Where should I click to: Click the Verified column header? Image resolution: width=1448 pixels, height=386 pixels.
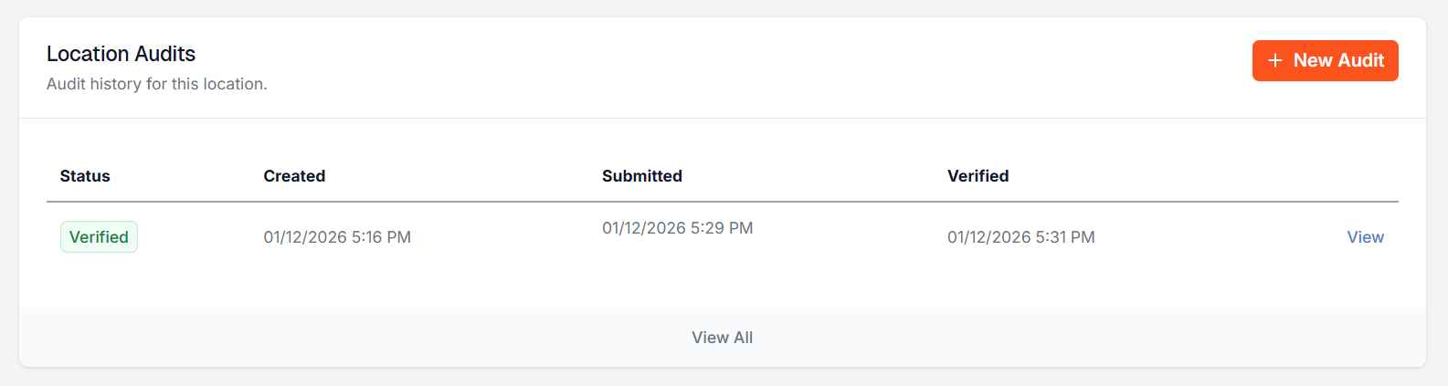click(978, 176)
